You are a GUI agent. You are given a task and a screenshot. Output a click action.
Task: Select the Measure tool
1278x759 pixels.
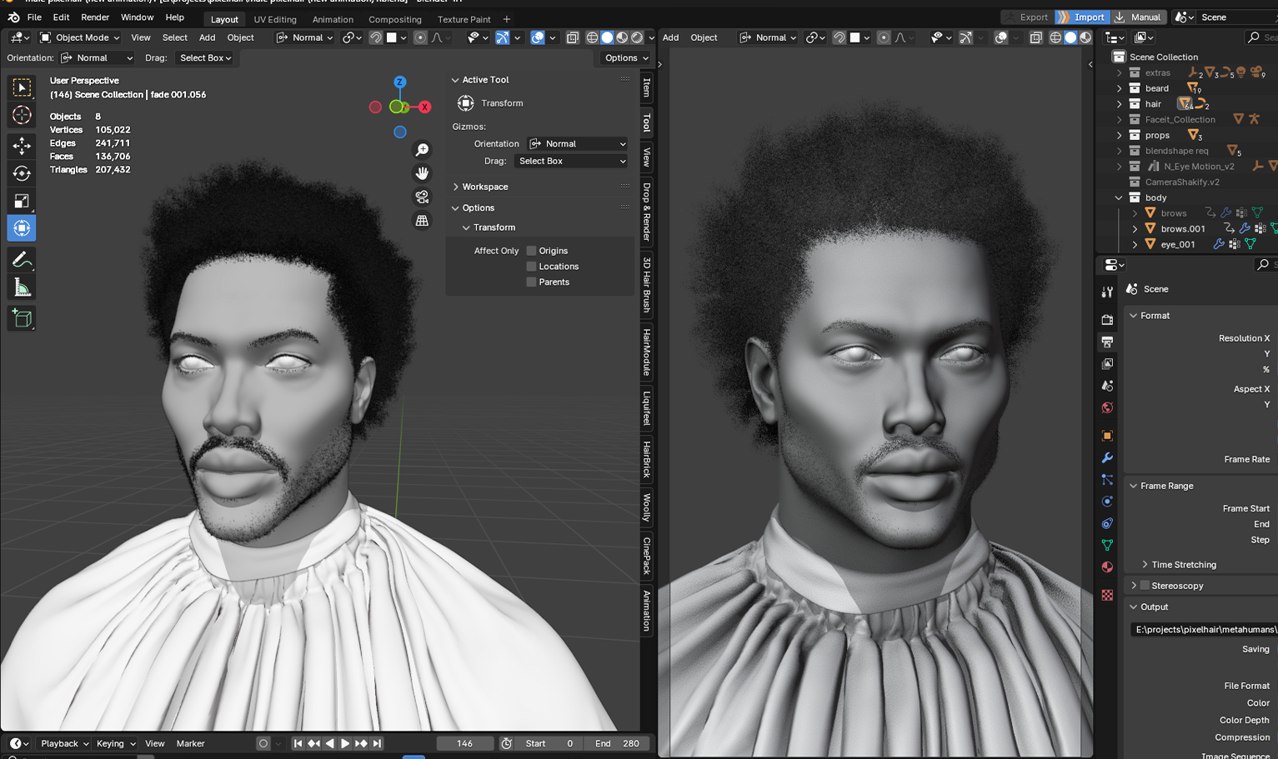coord(22,287)
